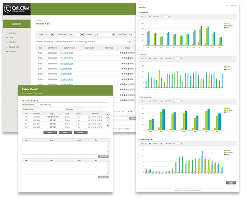The image size is (246, 198).
Task: Click down arrow of SMS list scrollbar
Action: tap(108, 172)
